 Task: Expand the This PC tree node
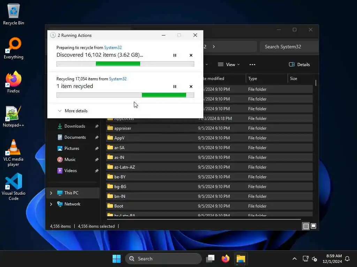[x=51, y=193]
